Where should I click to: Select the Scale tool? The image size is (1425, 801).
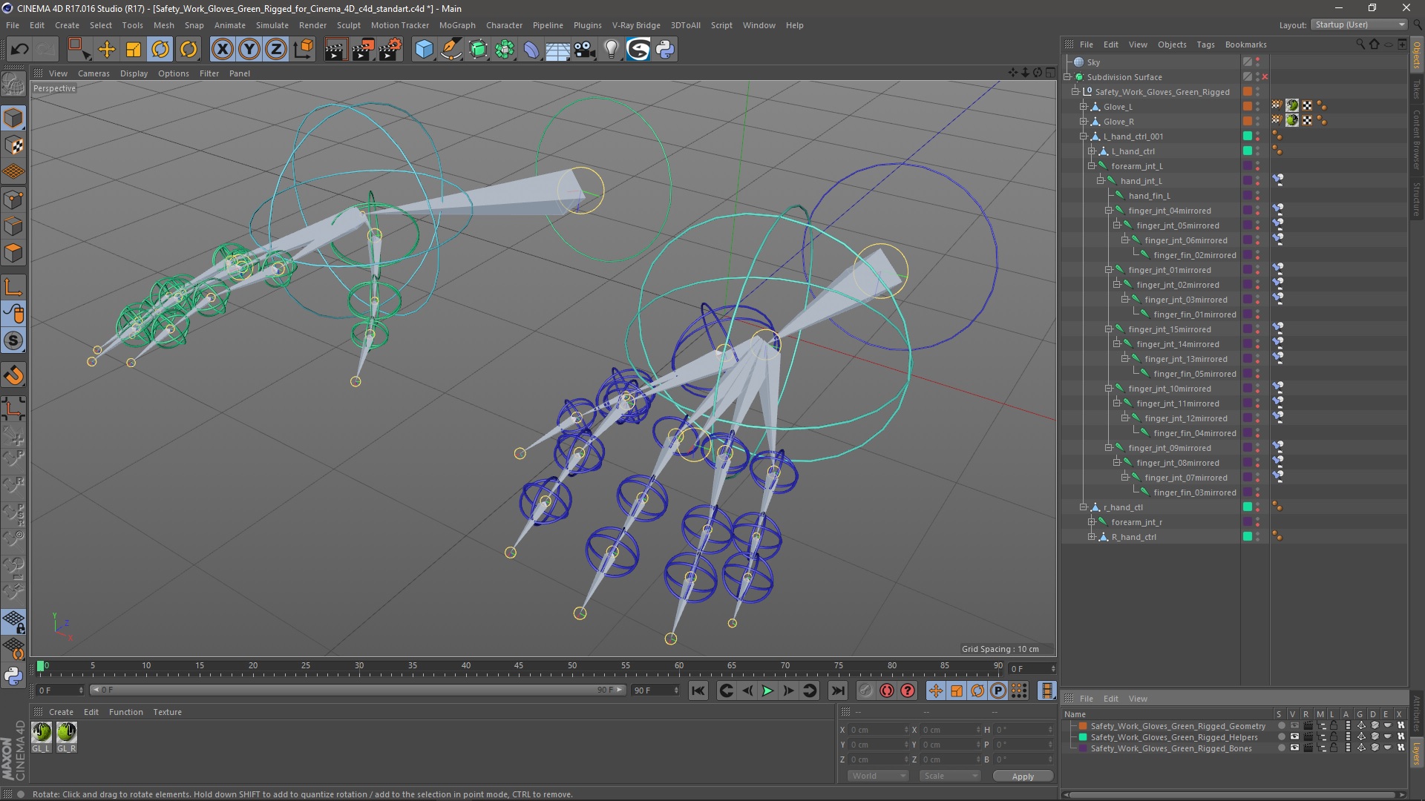pos(134,50)
